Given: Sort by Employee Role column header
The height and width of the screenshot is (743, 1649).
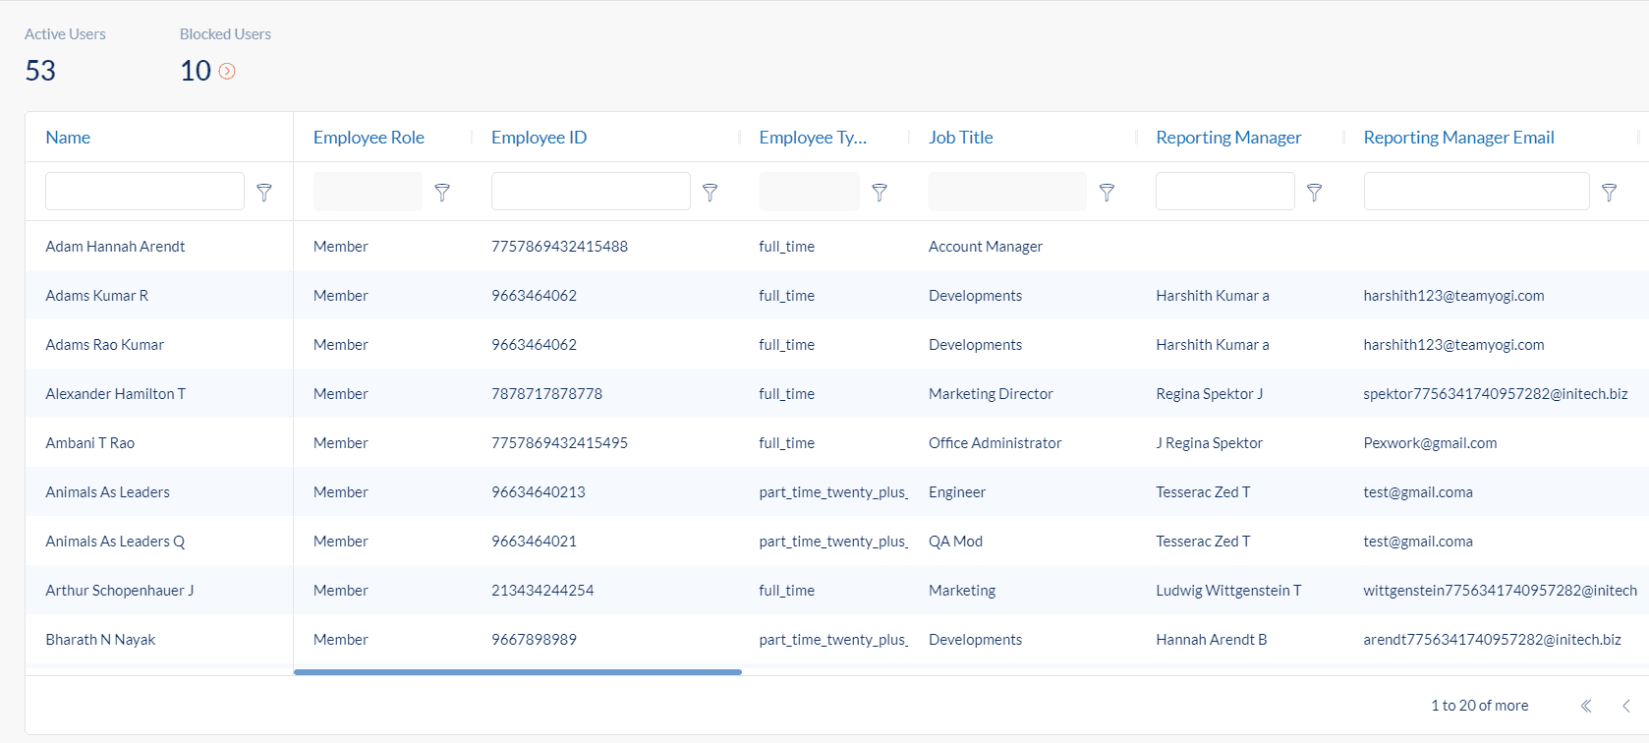Looking at the screenshot, I should tap(369, 138).
